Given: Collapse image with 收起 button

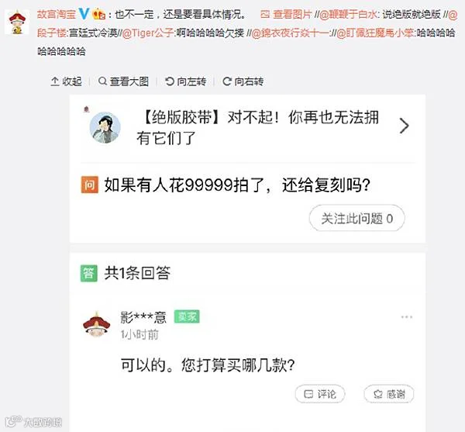Looking at the screenshot, I should pyautogui.click(x=66, y=81).
